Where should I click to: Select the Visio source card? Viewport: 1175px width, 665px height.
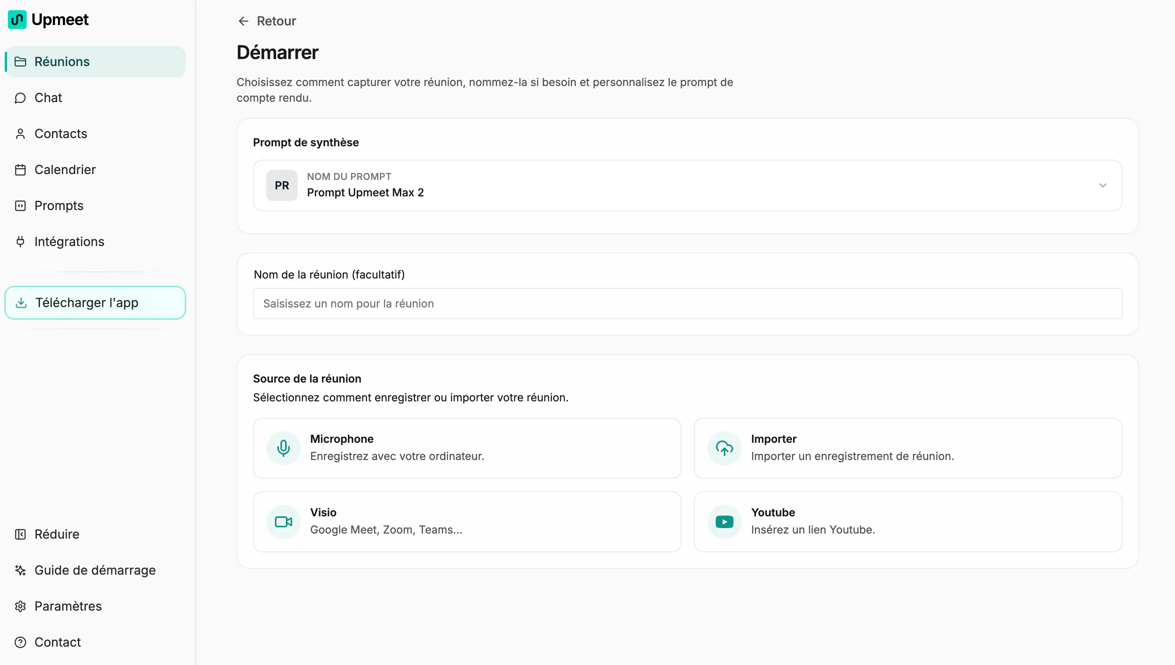pos(467,521)
